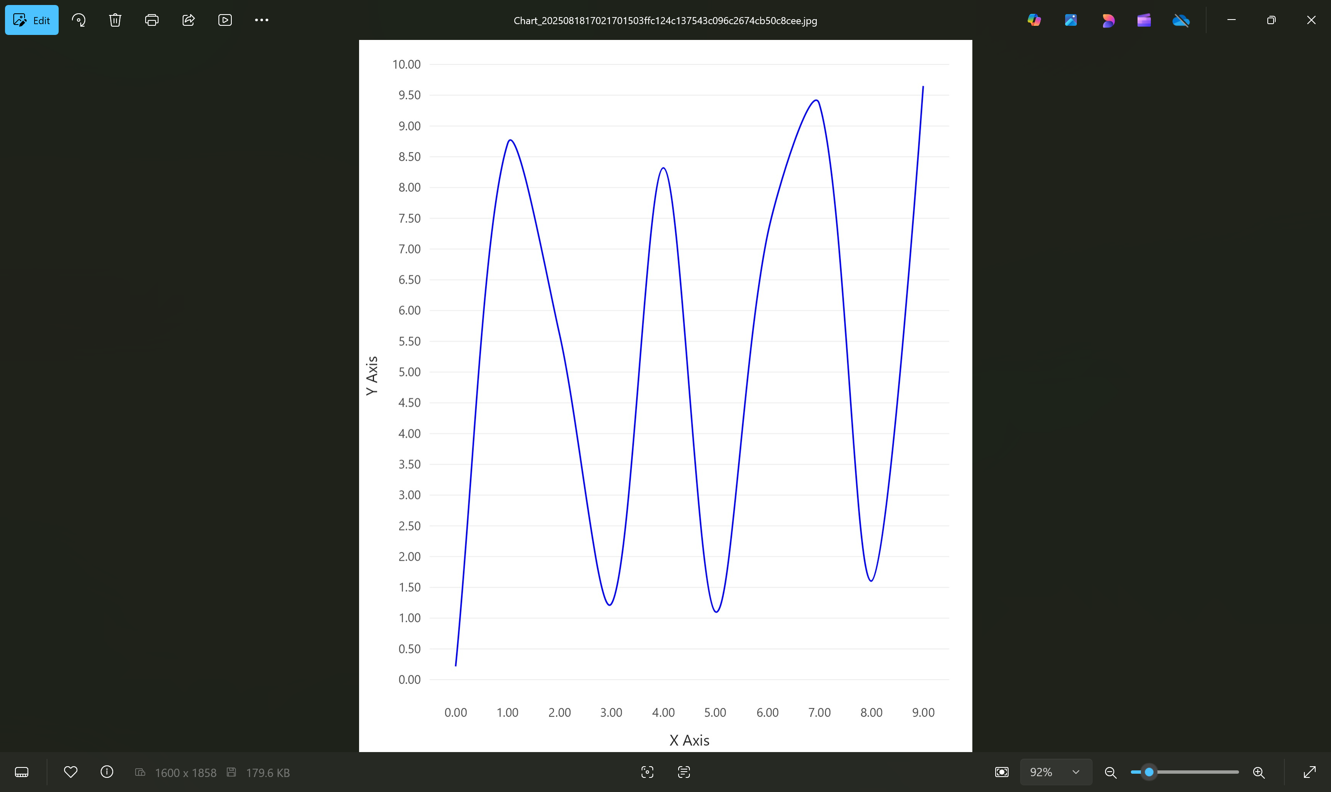Start a slideshow using the play icon
The width and height of the screenshot is (1331, 792).
pos(225,20)
